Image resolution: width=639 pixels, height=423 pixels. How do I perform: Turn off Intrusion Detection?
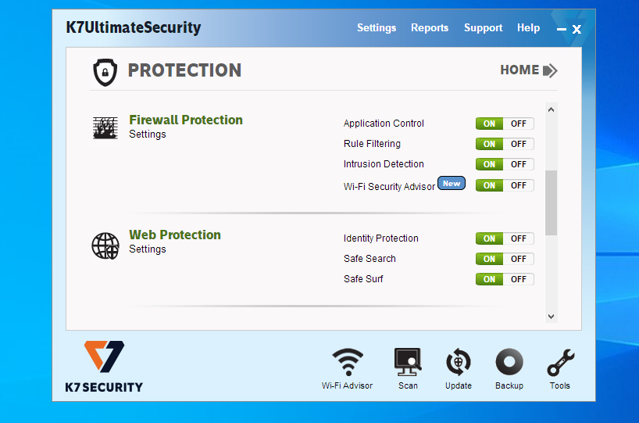(519, 164)
